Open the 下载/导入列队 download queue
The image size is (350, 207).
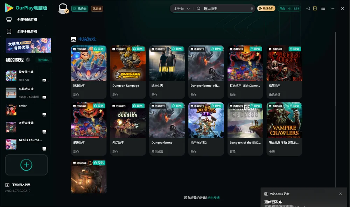pos(18,185)
